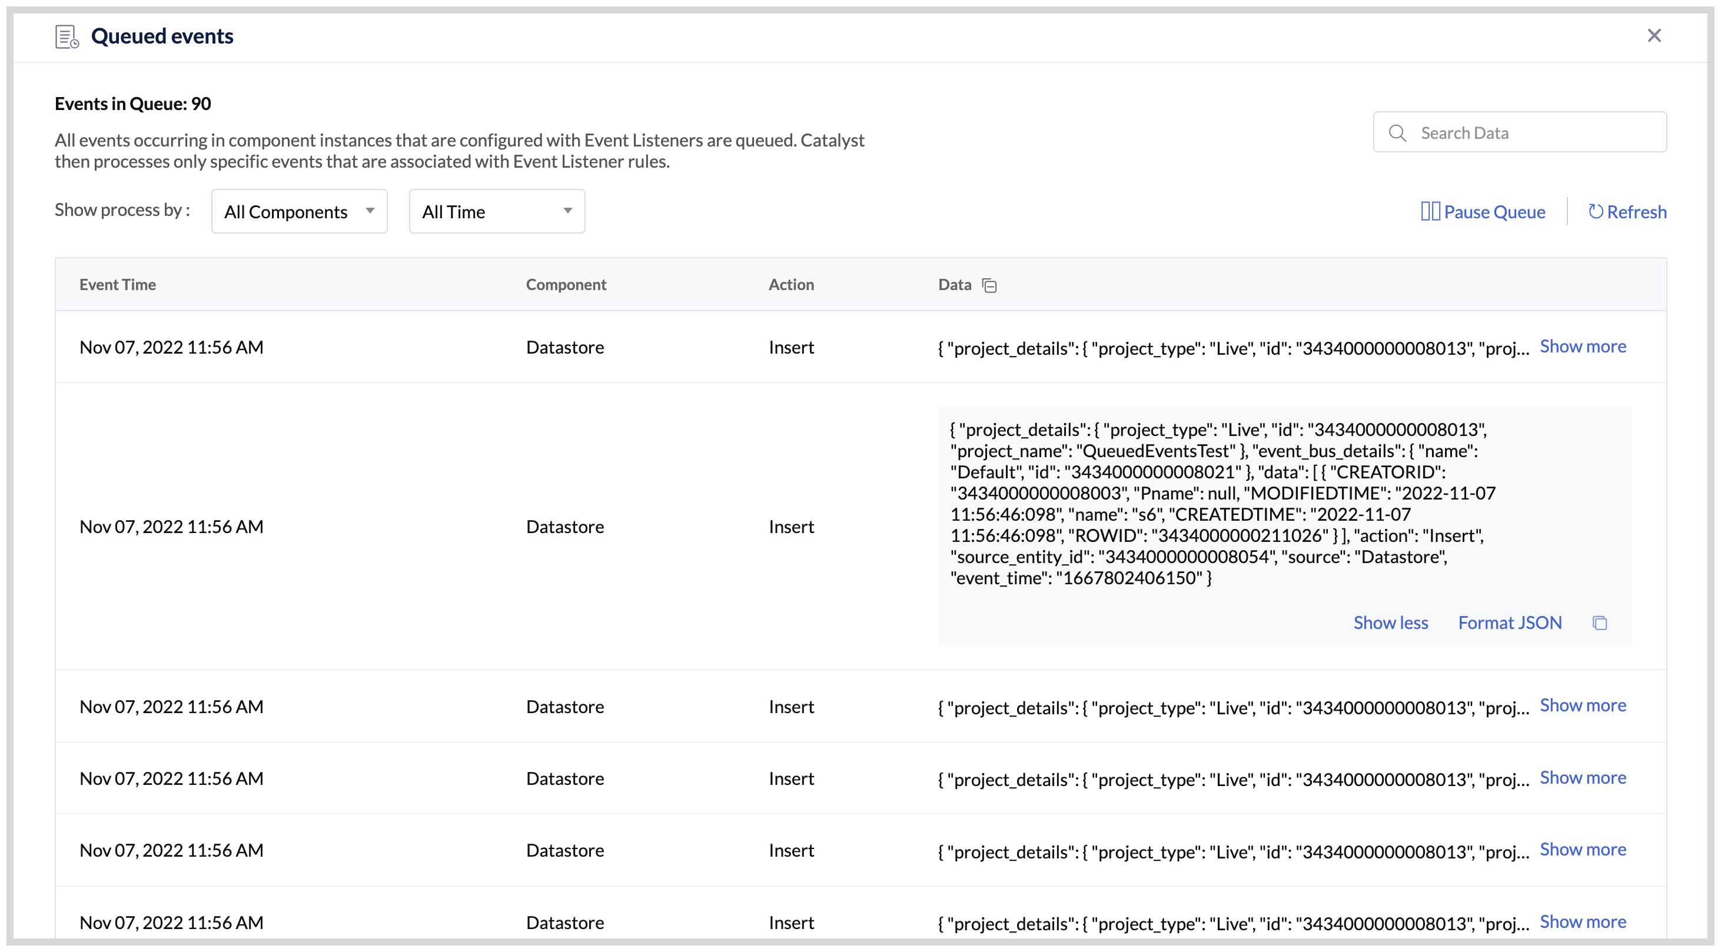Select the Event Time column header

click(118, 284)
